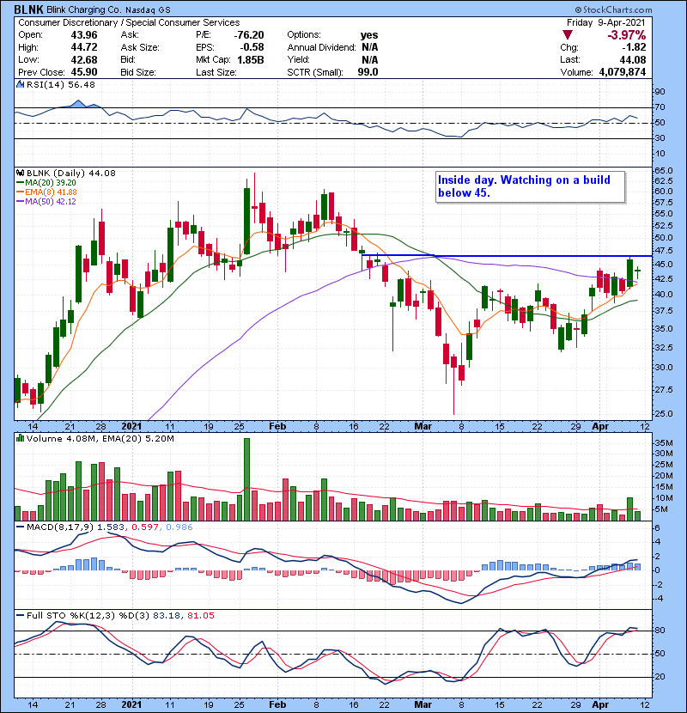Click the Inside day annotation box
This screenshot has width=687, height=713.
click(530, 186)
